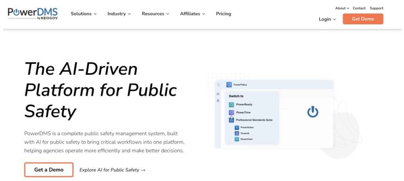This screenshot has height=181, width=404.
Task: Select PowerReady text in Switch to list
Action: [x=244, y=105]
